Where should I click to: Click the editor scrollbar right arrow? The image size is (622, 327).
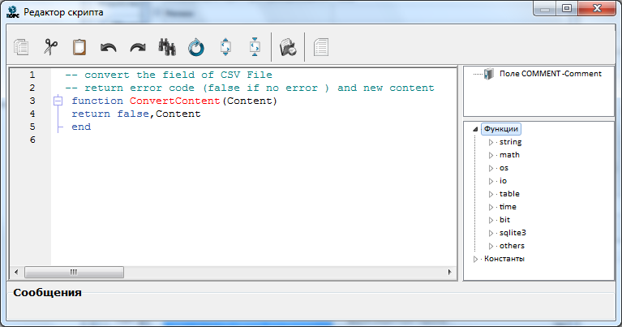point(449,273)
